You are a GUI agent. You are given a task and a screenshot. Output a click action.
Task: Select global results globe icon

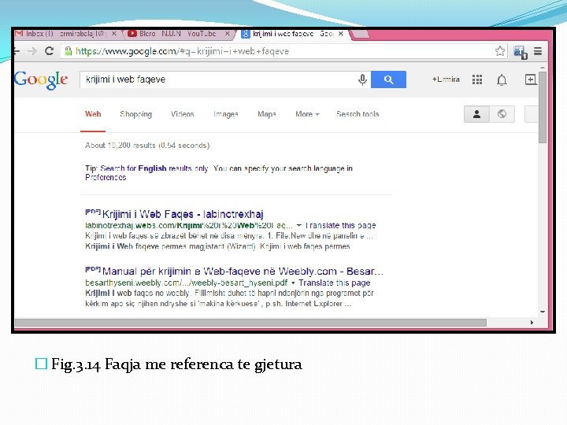click(502, 114)
